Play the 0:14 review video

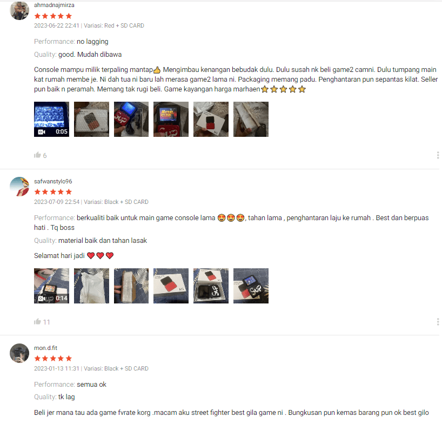tap(51, 286)
